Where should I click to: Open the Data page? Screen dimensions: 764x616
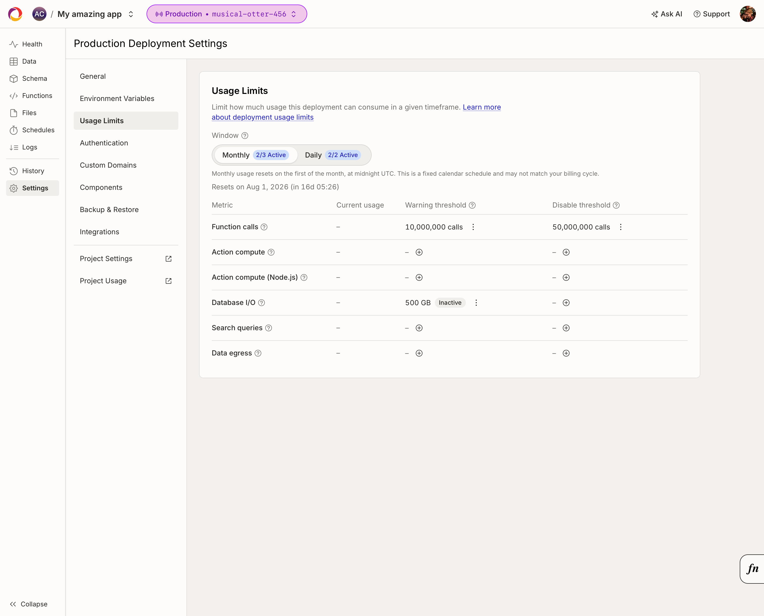[x=32, y=61]
